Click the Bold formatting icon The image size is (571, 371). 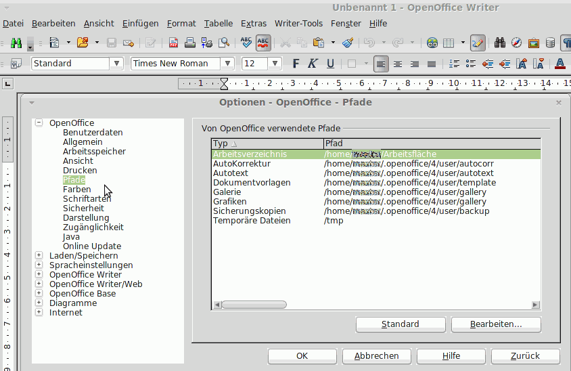click(x=295, y=64)
